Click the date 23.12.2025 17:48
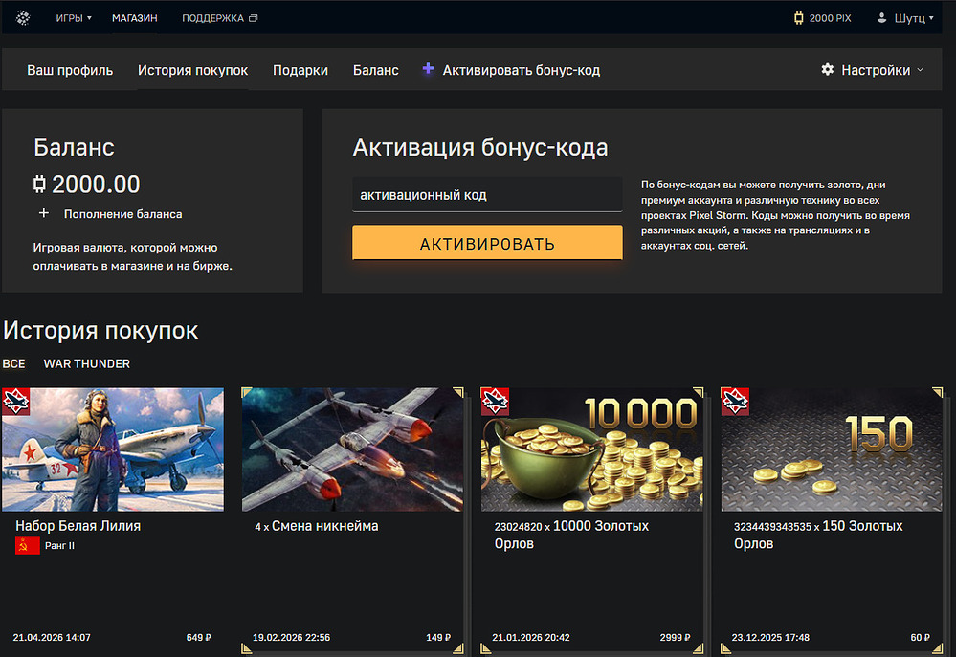This screenshot has width=956, height=657. 770,638
